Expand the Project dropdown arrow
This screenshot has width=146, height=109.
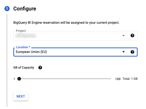(124, 36)
